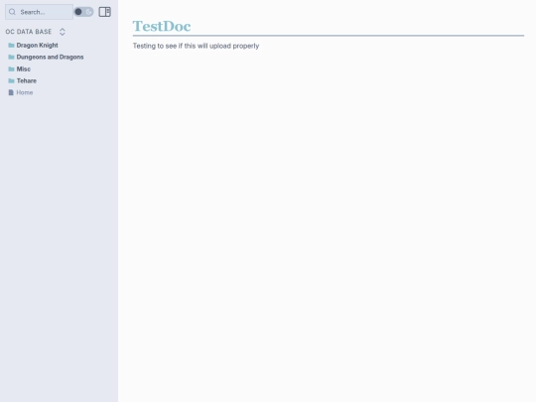The width and height of the screenshot is (536, 402).
Task: Click the Misc folder icon
Action: pyautogui.click(x=11, y=69)
